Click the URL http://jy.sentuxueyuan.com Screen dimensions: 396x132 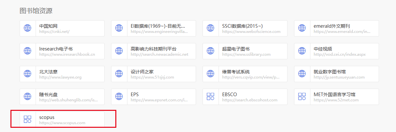click(339, 77)
